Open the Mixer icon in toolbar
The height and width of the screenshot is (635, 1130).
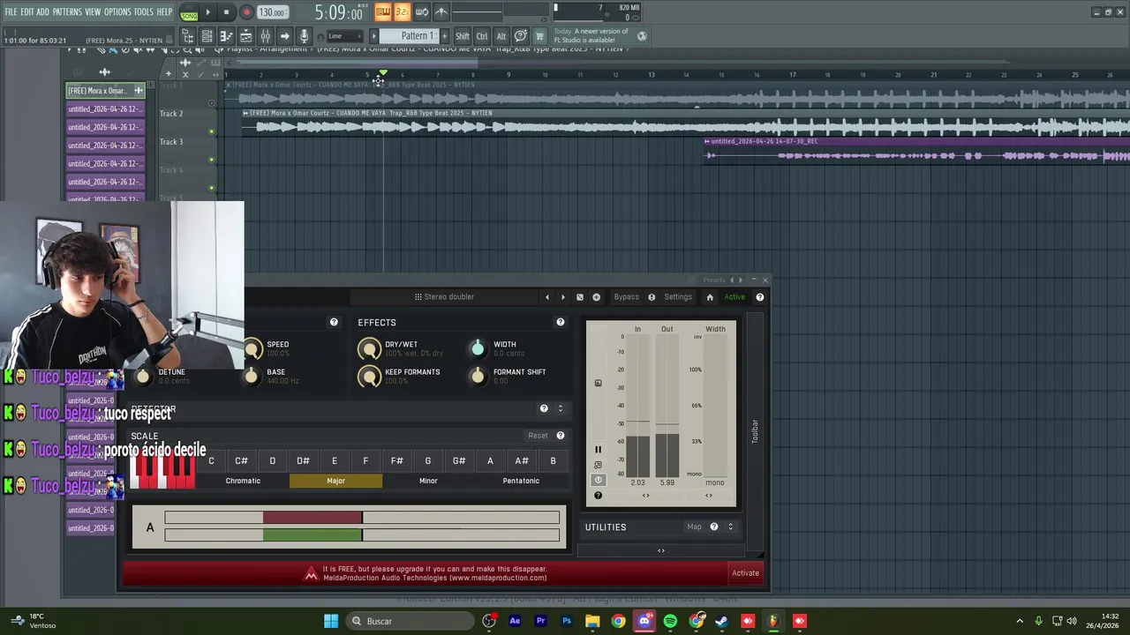pos(265,36)
